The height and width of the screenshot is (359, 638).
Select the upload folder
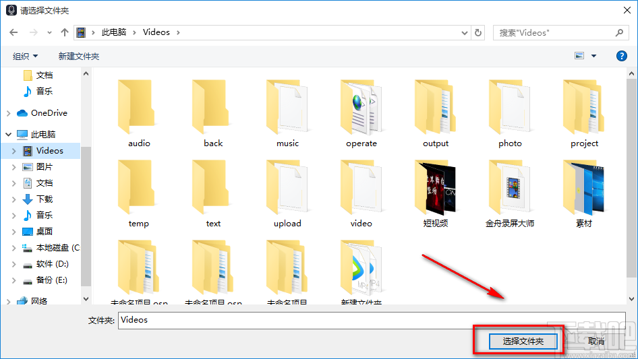[x=287, y=193]
